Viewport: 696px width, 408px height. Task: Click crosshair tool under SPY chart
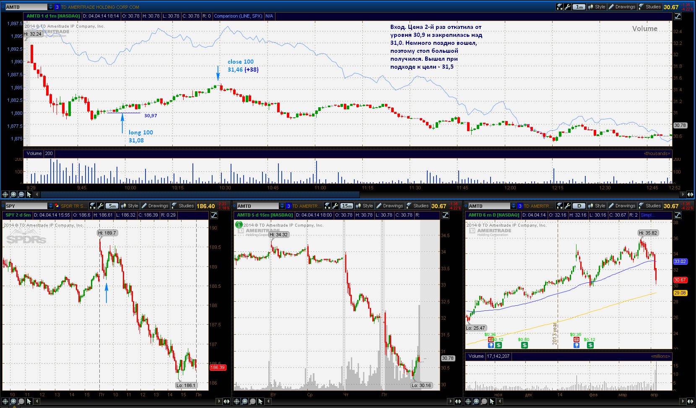coord(5,401)
